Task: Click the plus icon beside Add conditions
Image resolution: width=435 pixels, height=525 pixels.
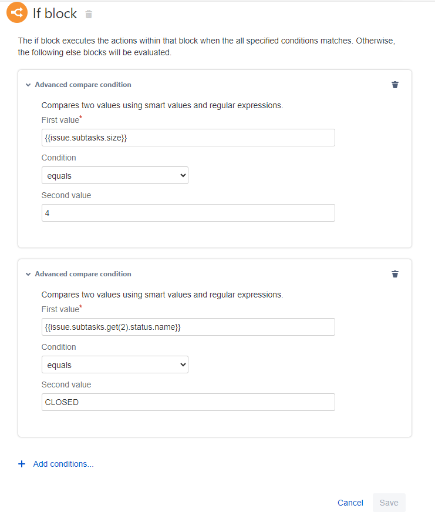Action: click(x=22, y=464)
